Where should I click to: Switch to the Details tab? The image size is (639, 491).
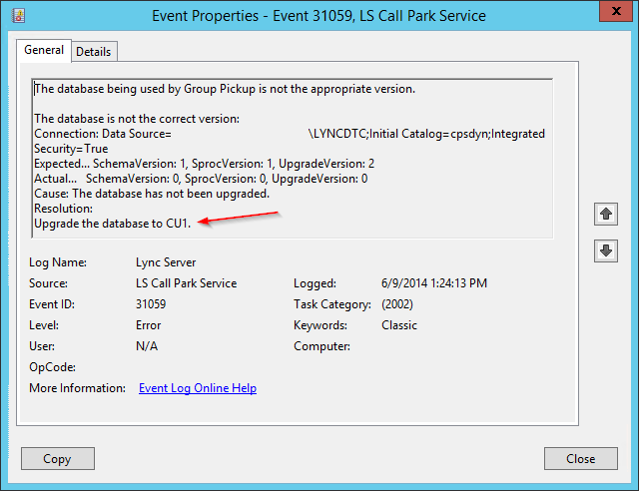point(94,52)
